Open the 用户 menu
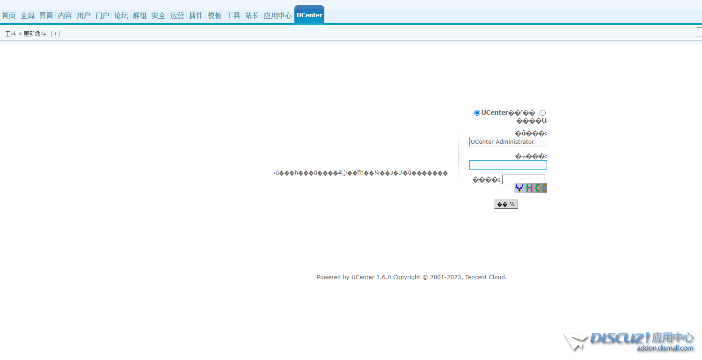 83,15
